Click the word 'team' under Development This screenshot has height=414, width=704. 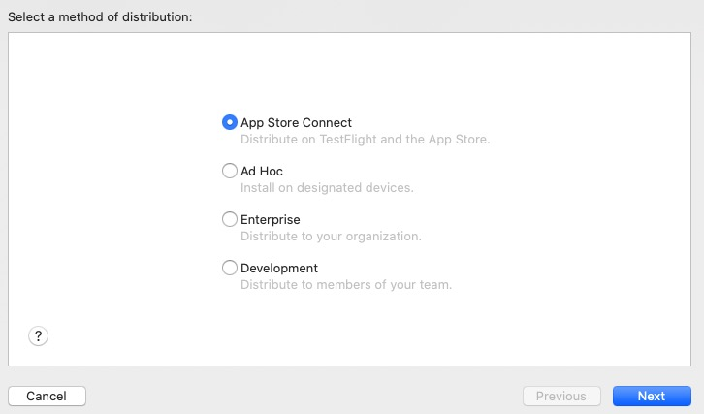point(435,285)
